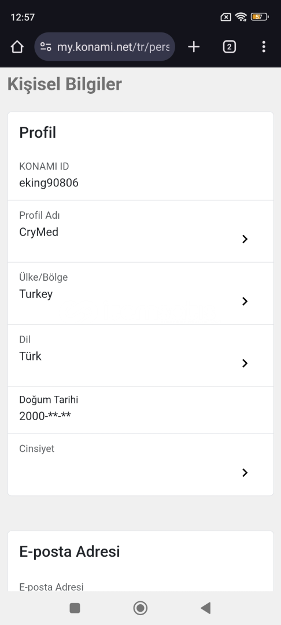Select the Cinsiyet row label
The image size is (281, 625).
pos(36,448)
